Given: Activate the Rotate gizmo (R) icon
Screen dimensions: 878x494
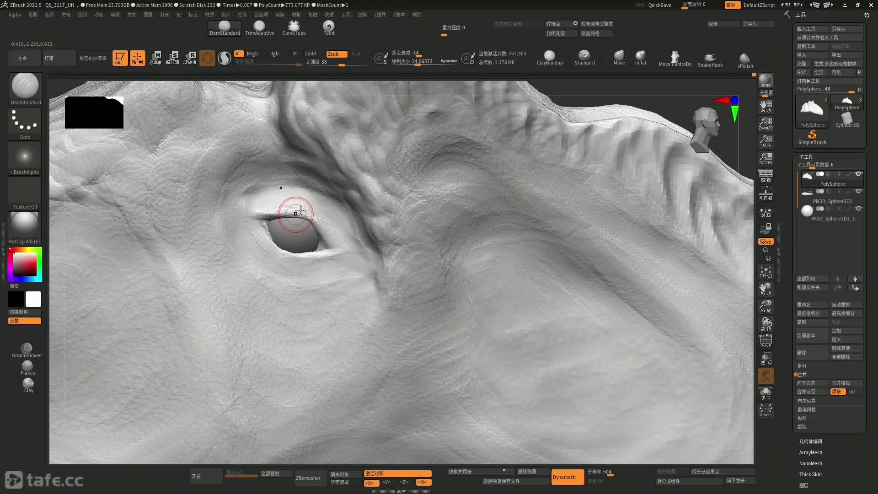Looking at the screenshot, I should coord(190,58).
